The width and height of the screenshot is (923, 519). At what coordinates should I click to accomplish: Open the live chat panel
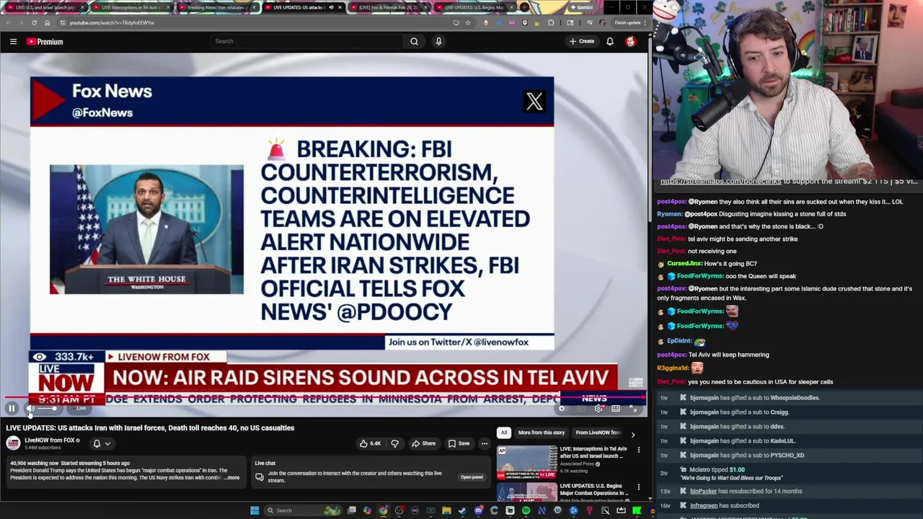coord(472,477)
